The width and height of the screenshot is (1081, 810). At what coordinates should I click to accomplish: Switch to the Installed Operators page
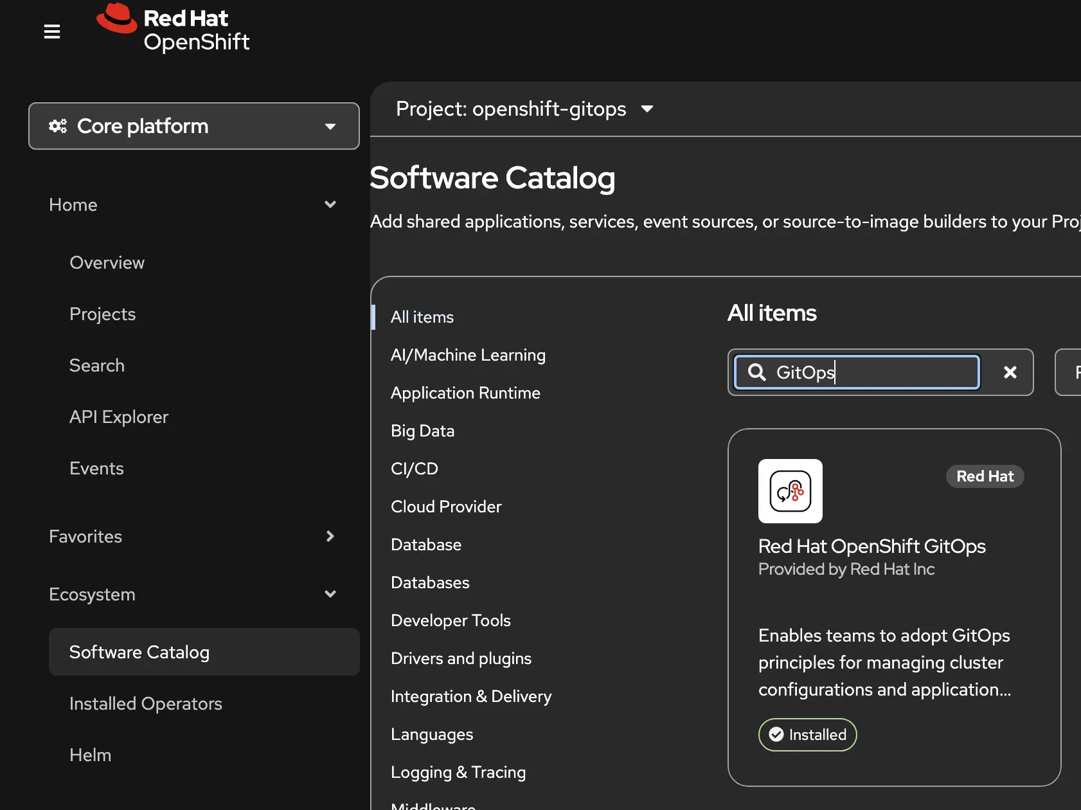(x=145, y=703)
